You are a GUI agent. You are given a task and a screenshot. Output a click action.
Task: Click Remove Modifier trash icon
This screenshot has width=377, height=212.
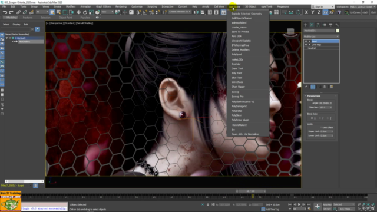coord(325,87)
